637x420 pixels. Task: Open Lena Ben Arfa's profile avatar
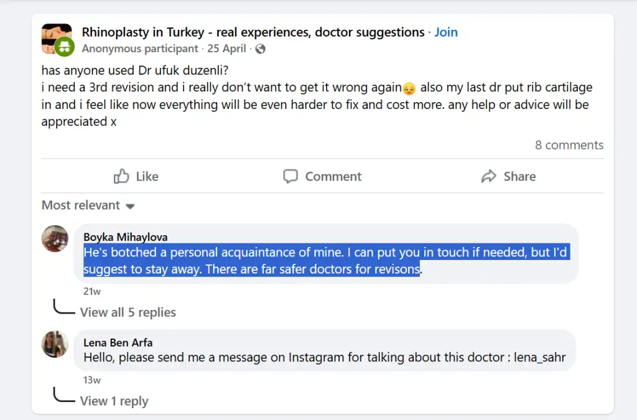coord(55,344)
